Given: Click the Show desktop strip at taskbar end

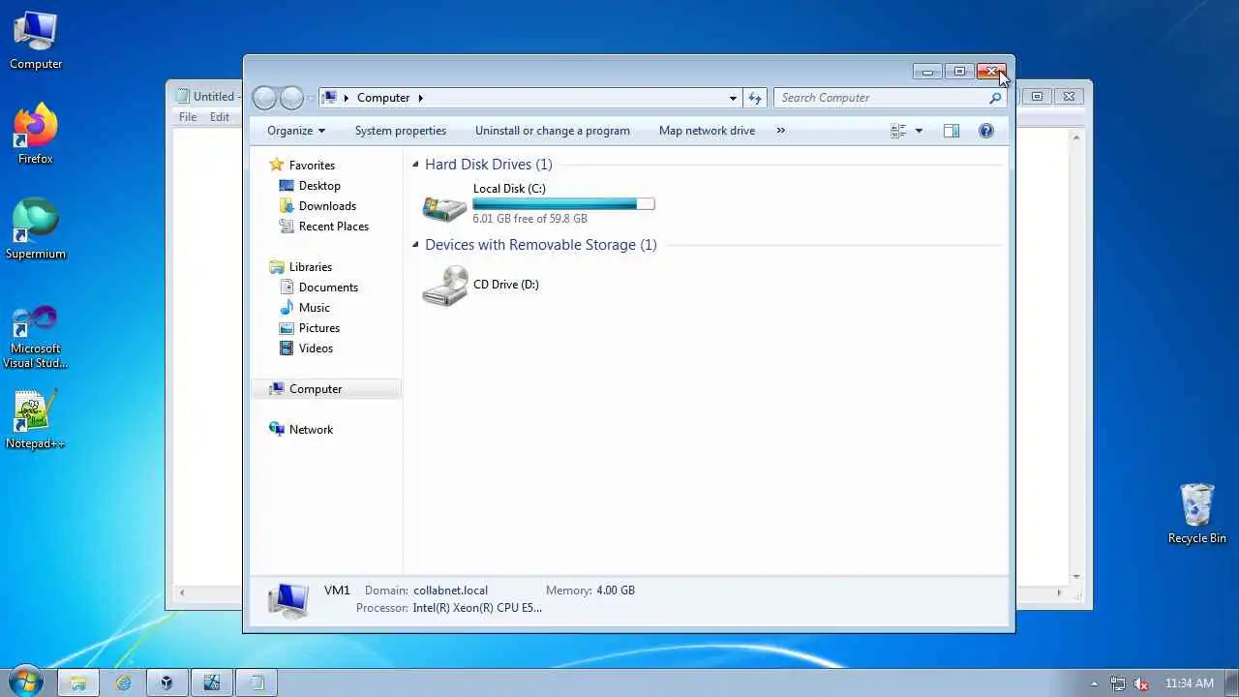Looking at the screenshot, I should tap(1231, 682).
